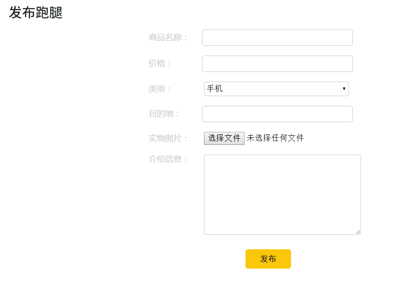This screenshot has width=406, height=300.
Task: Open the file picker for 实物图片
Action: [224, 138]
